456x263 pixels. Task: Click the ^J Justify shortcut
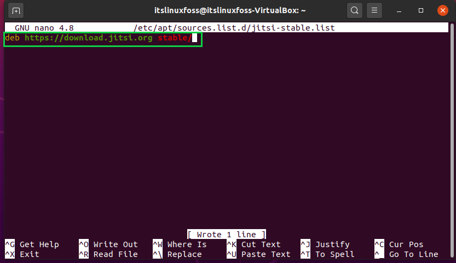pos(325,244)
